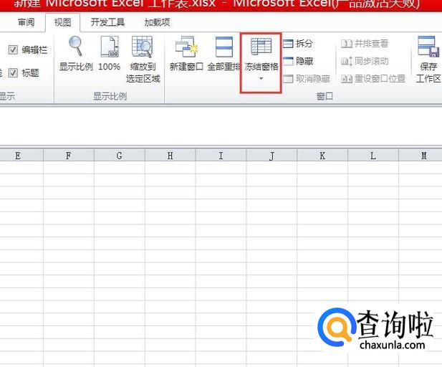Save workspace (保存工作区)
Image resolution: width=442 pixels, height=367 pixels.
pos(428,59)
